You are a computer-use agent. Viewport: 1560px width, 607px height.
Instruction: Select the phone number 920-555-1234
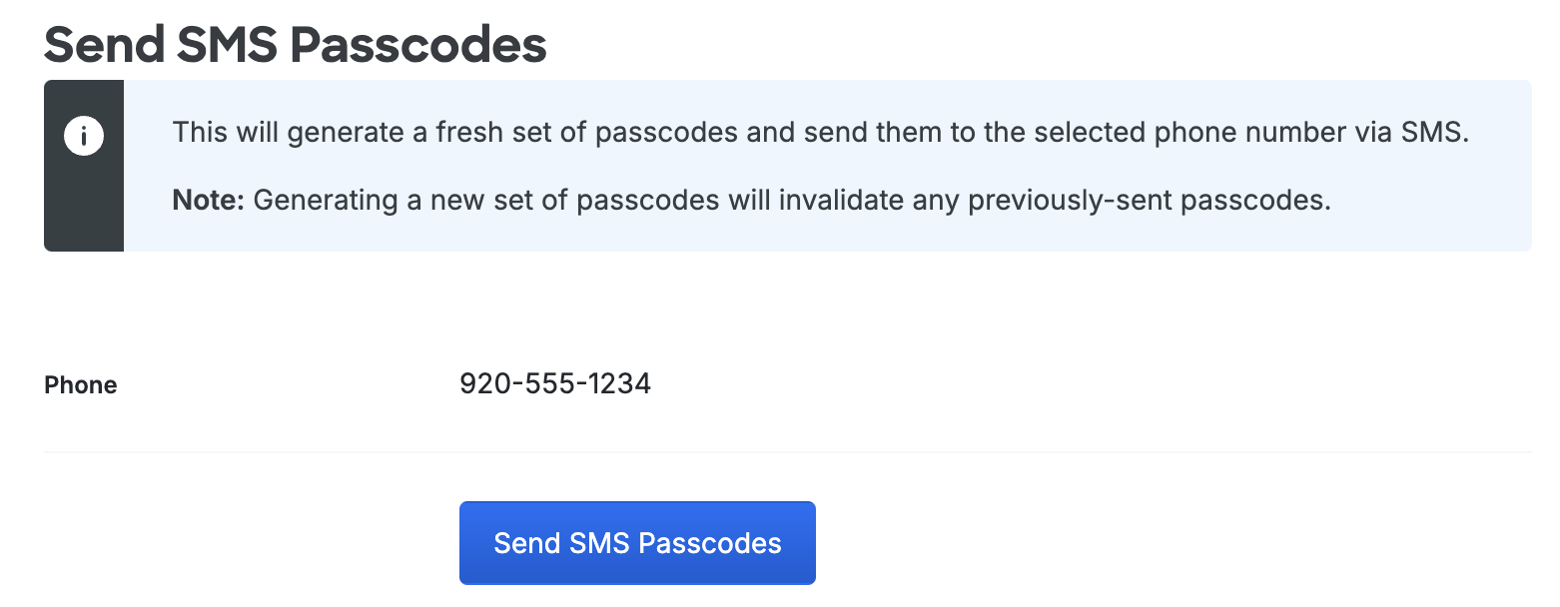(x=554, y=382)
